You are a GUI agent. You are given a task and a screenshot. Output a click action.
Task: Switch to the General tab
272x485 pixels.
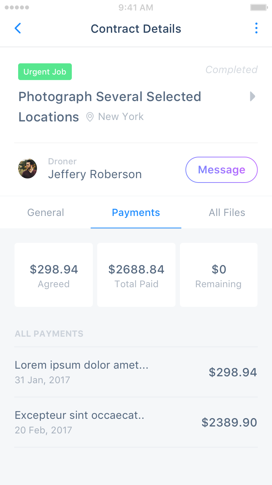pyautogui.click(x=46, y=213)
